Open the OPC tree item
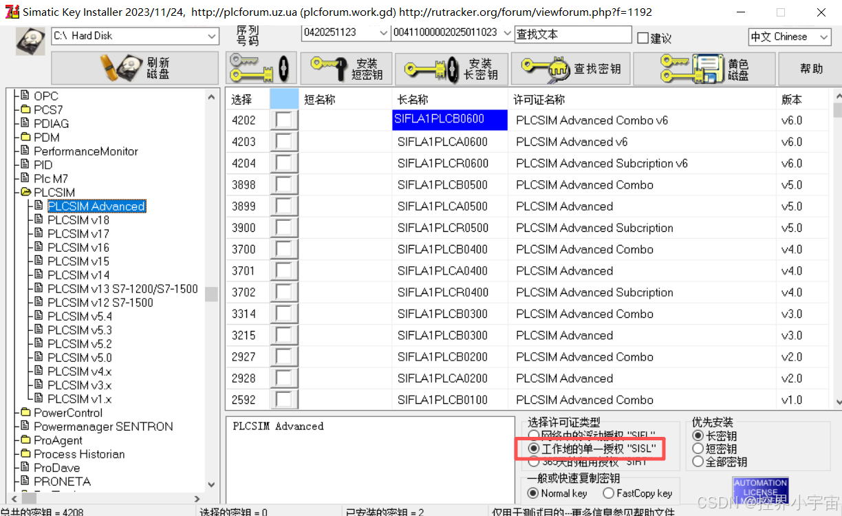Viewport: 842px width, 516px height. tap(46, 96)
